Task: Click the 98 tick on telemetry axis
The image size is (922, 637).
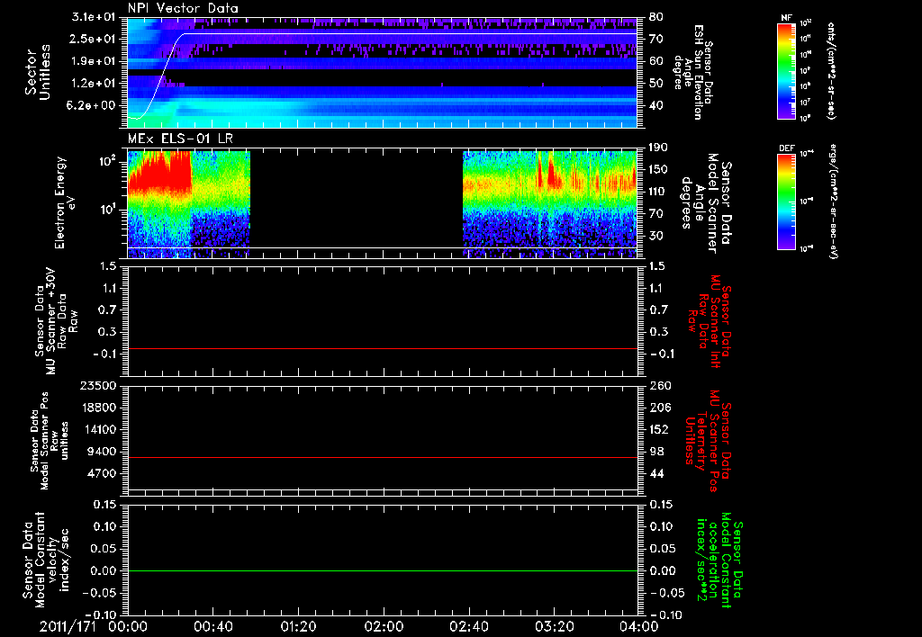Action: [656, 452]
